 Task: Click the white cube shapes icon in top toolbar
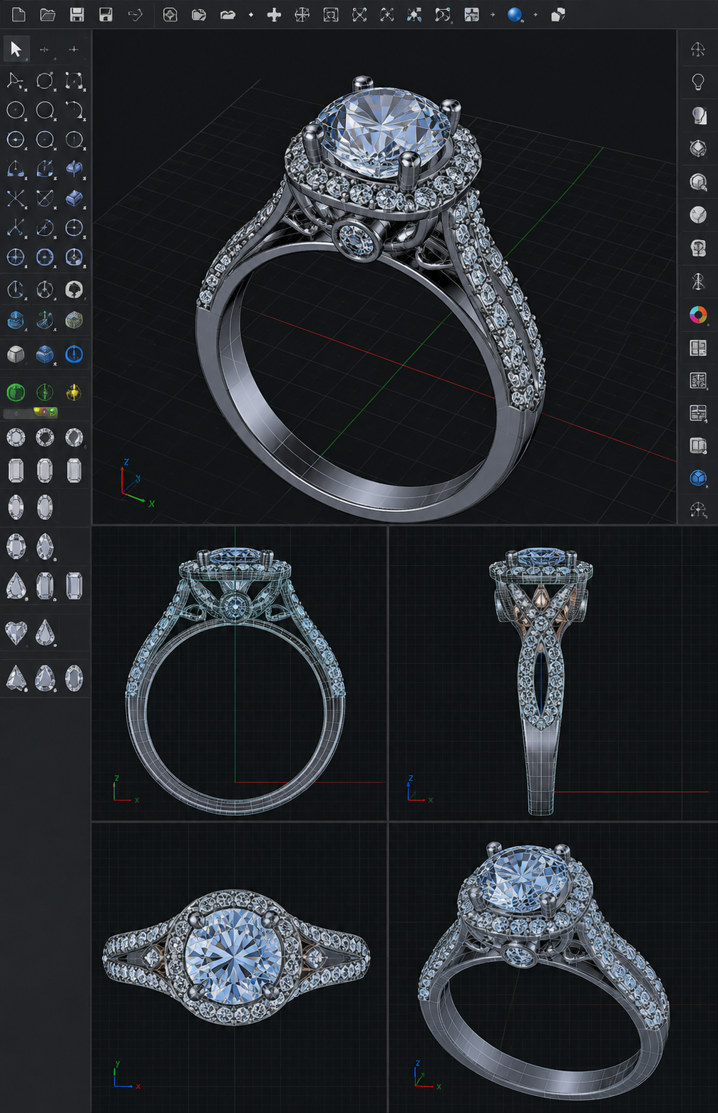coord(558,14)
